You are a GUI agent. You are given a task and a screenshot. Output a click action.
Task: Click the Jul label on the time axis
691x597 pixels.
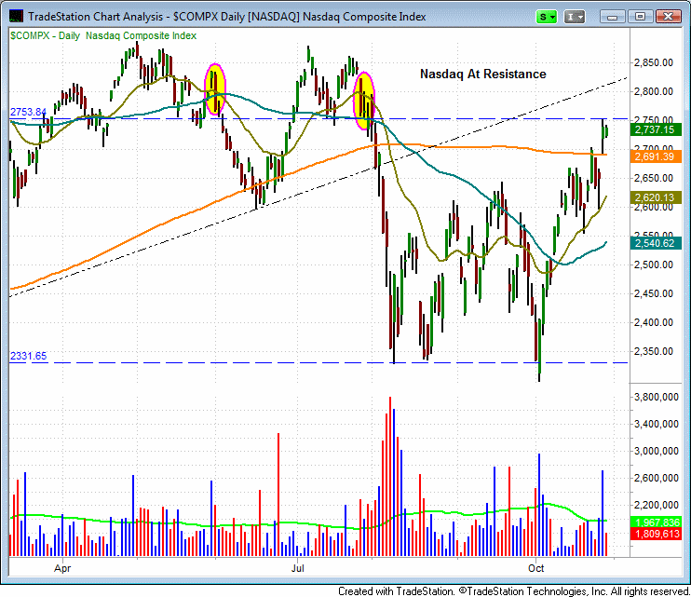[x=297, y=568]
